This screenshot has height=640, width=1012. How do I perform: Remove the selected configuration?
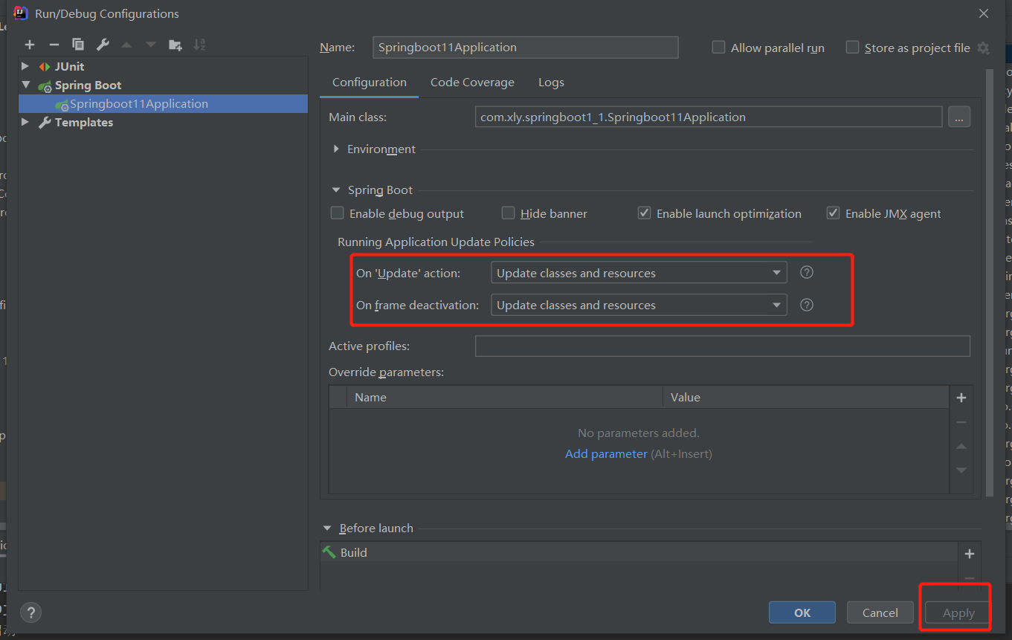54,44
